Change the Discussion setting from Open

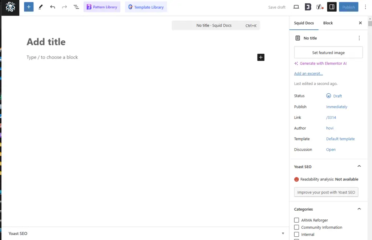click(331, 149)
